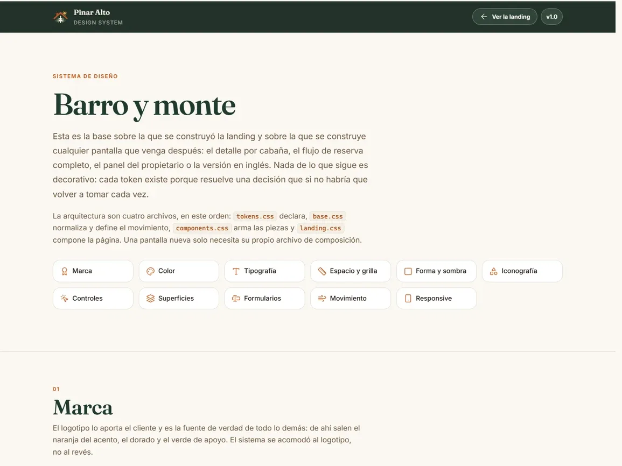
Task: Go to the Tipografía section
Action: pyautogui.click(x=264, y=271)
